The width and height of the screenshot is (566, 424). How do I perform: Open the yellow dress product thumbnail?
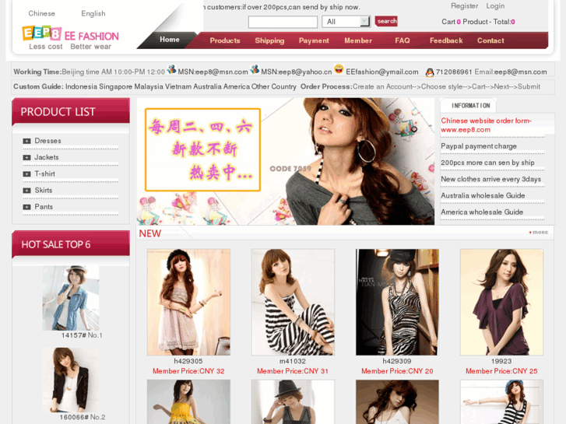(x=188, y=401)
